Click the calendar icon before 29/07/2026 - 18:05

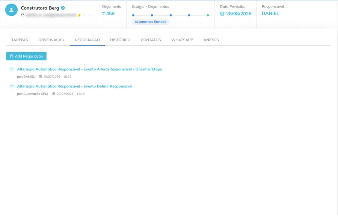(40, 76)
